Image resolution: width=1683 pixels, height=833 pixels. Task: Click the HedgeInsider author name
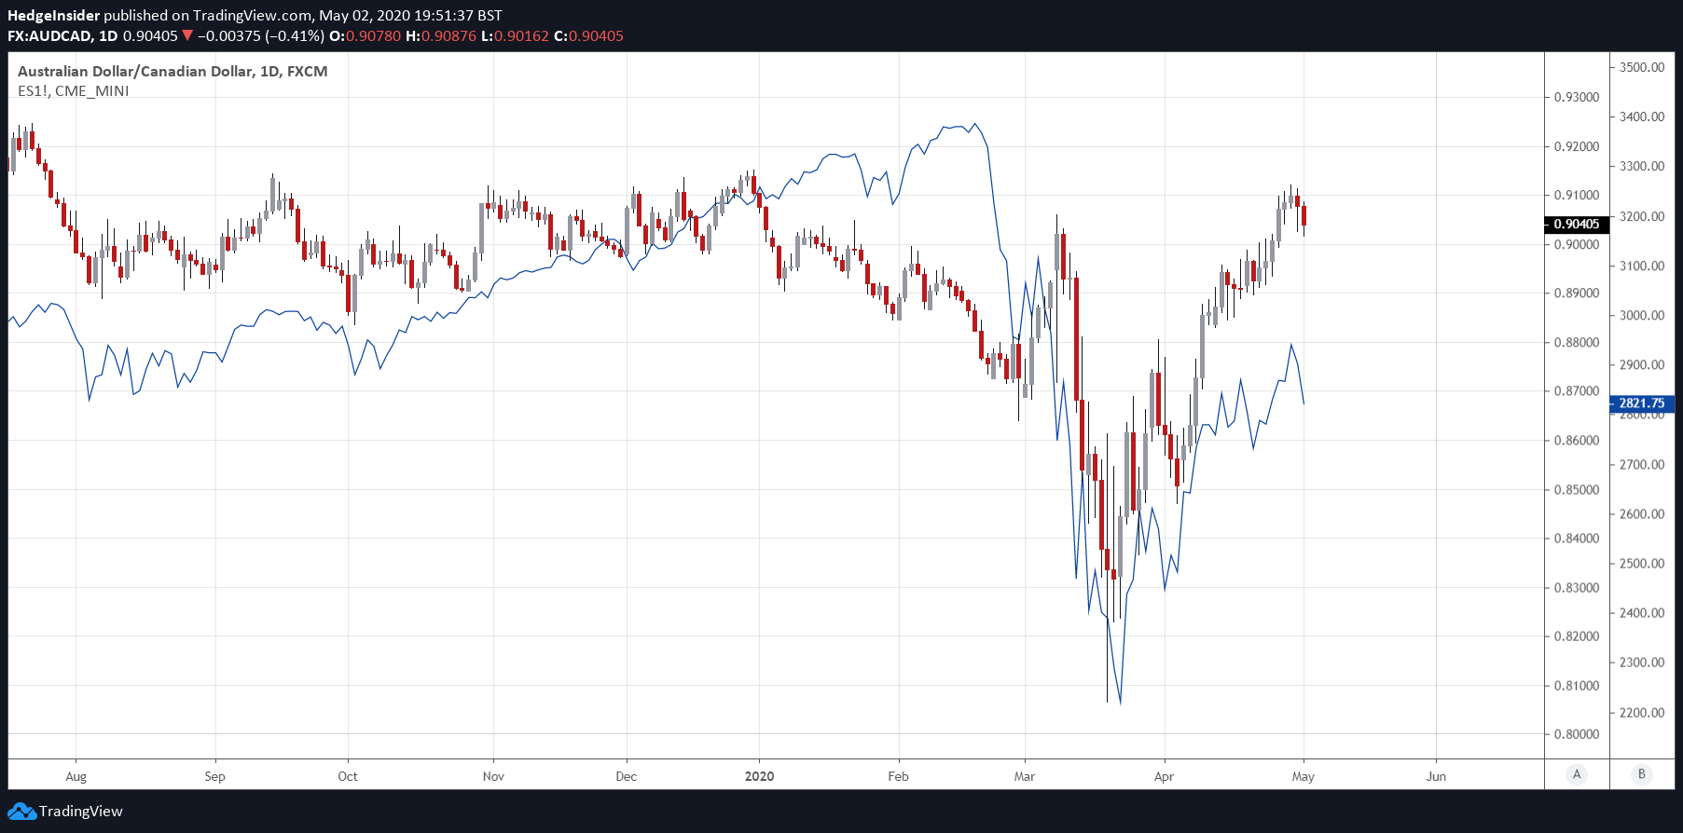[53, 16]
